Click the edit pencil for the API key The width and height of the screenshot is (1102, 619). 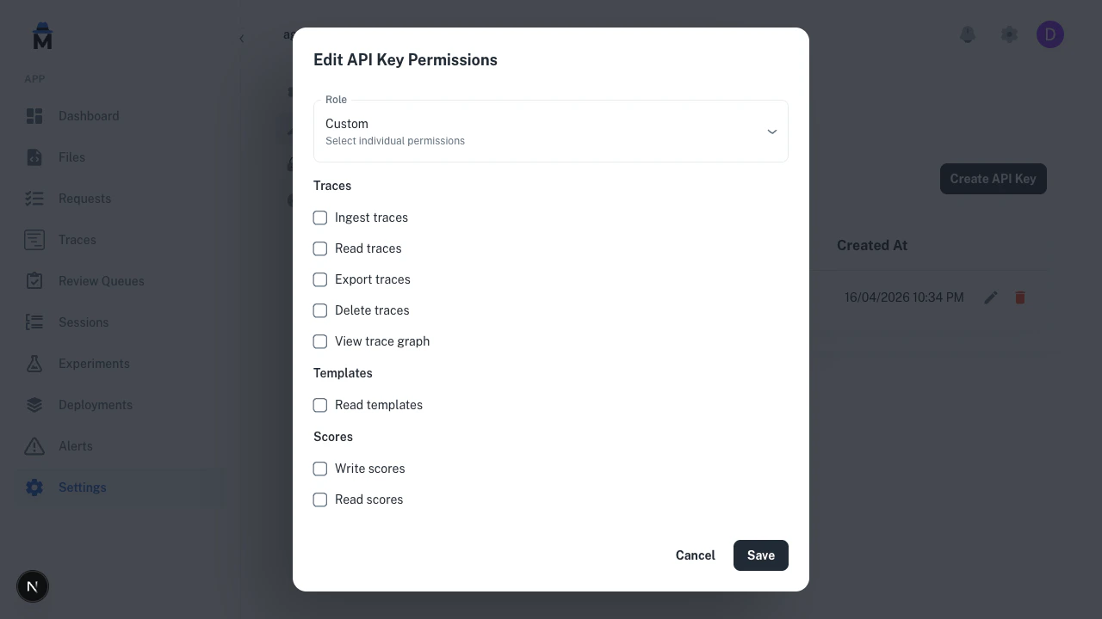pos(990,297)
